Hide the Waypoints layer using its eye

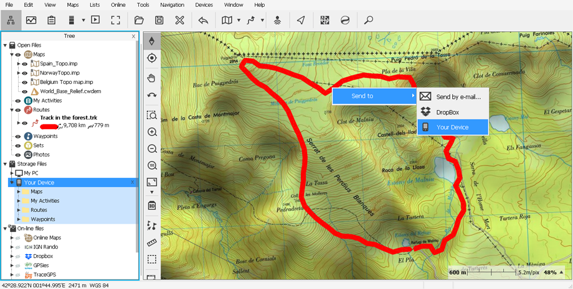18,136
